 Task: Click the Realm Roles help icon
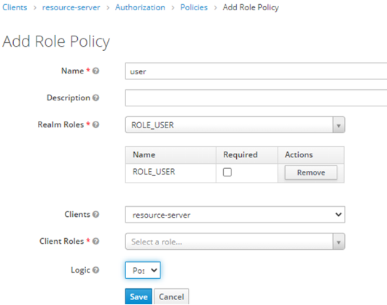95,124
